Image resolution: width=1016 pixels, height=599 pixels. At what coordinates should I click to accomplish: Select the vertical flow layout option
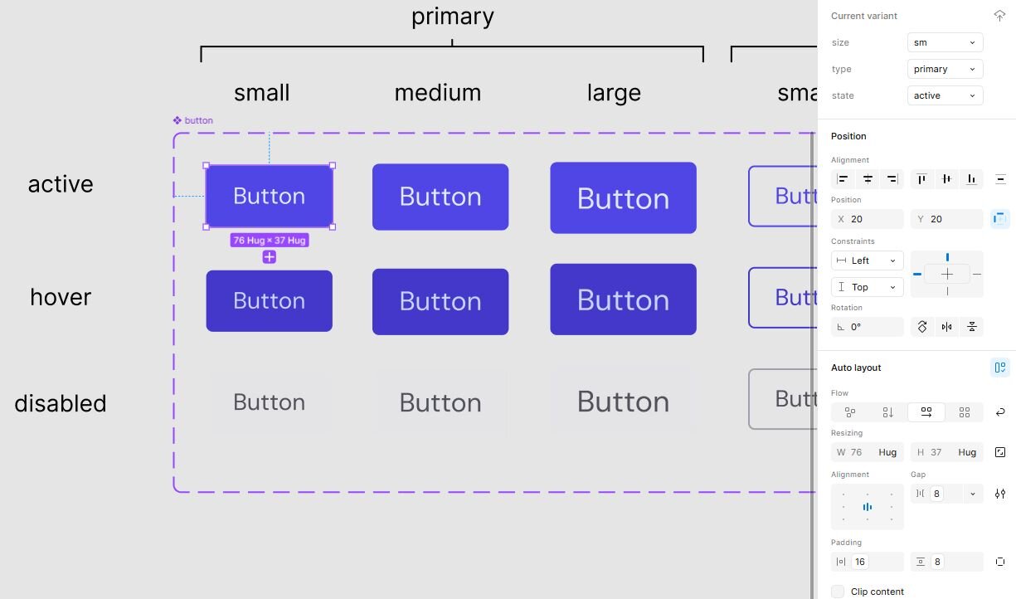point(888,412)
